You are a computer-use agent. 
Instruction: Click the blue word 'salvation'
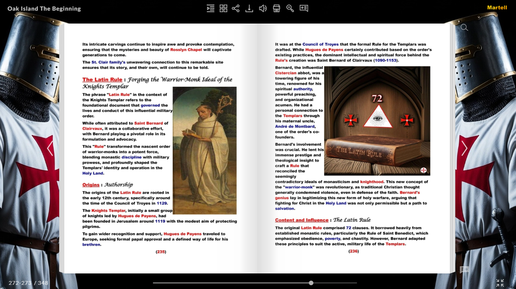click(285, 208)
